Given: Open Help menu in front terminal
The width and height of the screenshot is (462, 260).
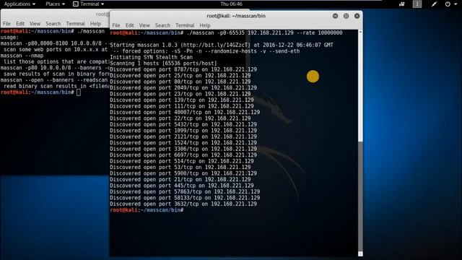Looking at the screenshot, I should [x=205, y=25].
